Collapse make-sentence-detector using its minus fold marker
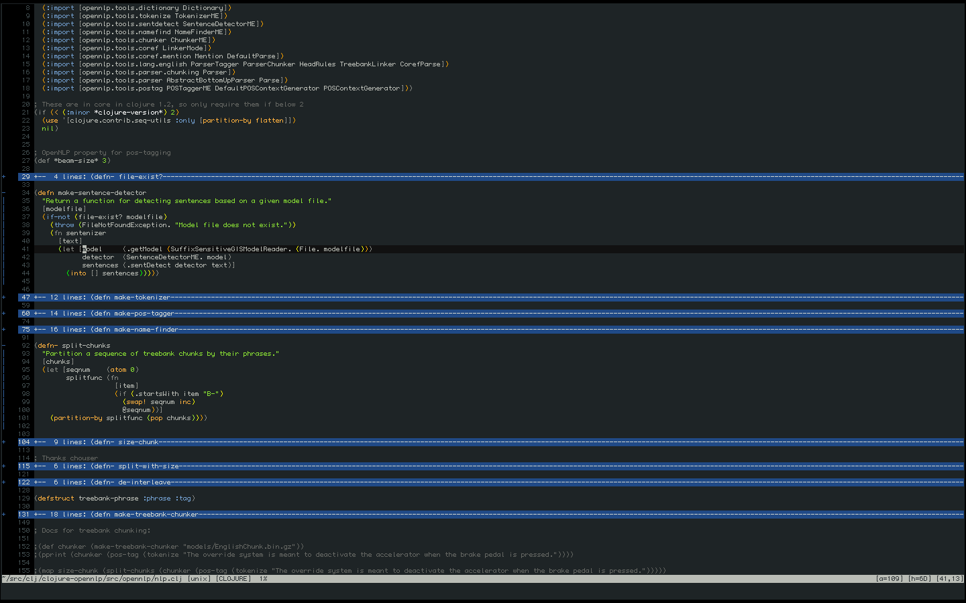This screenshot has width=966, height=603. pos(4,193)
